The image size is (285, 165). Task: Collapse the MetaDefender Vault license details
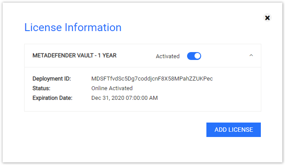pos(251,56)
